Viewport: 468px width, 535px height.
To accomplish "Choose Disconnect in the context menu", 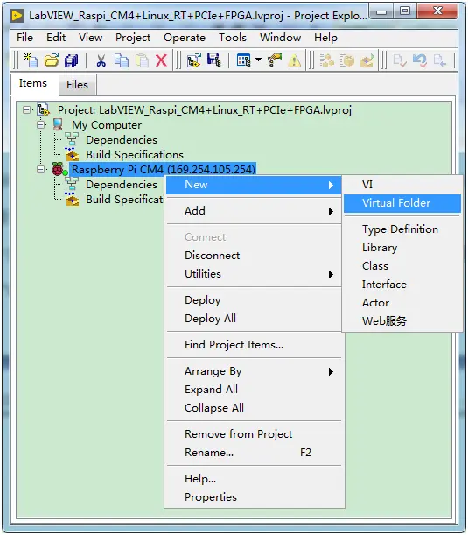I will tap(255, 256).
